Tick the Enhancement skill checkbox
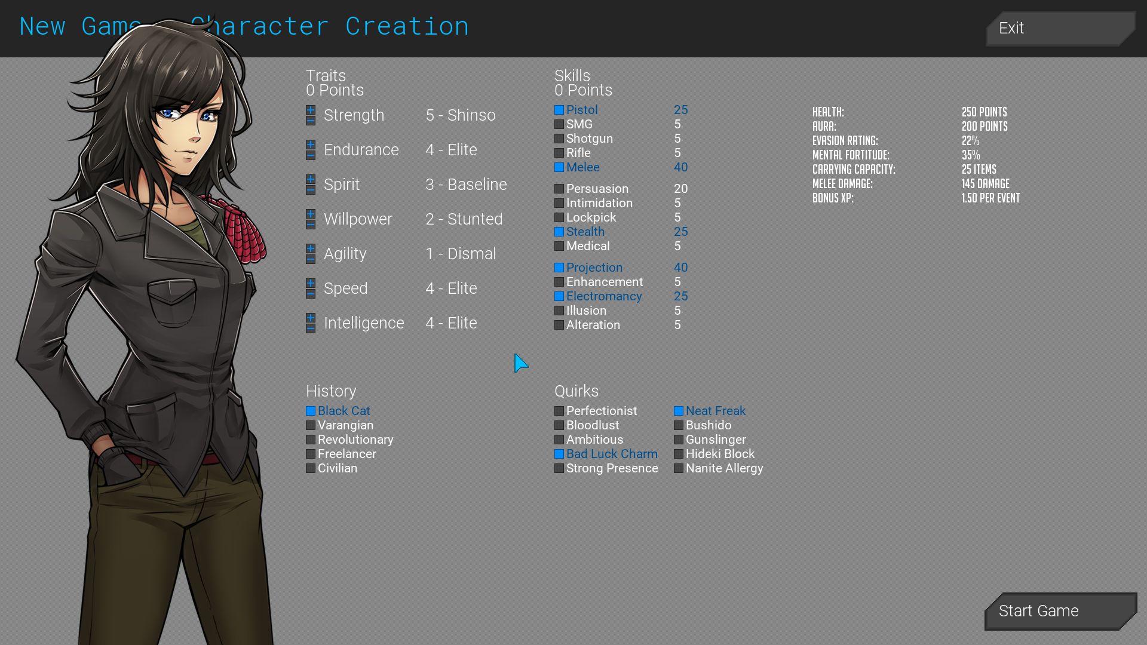 point(559,282)
